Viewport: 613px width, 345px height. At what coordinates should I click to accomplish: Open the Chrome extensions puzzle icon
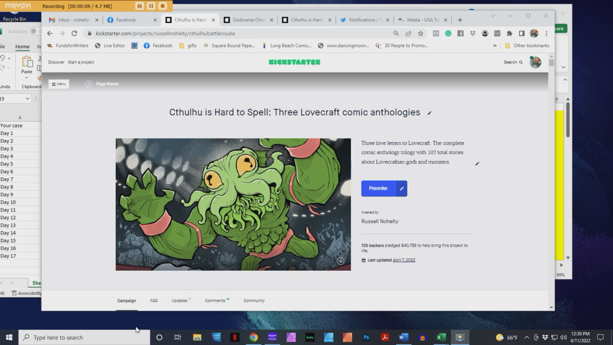click(x=509, y=34)
